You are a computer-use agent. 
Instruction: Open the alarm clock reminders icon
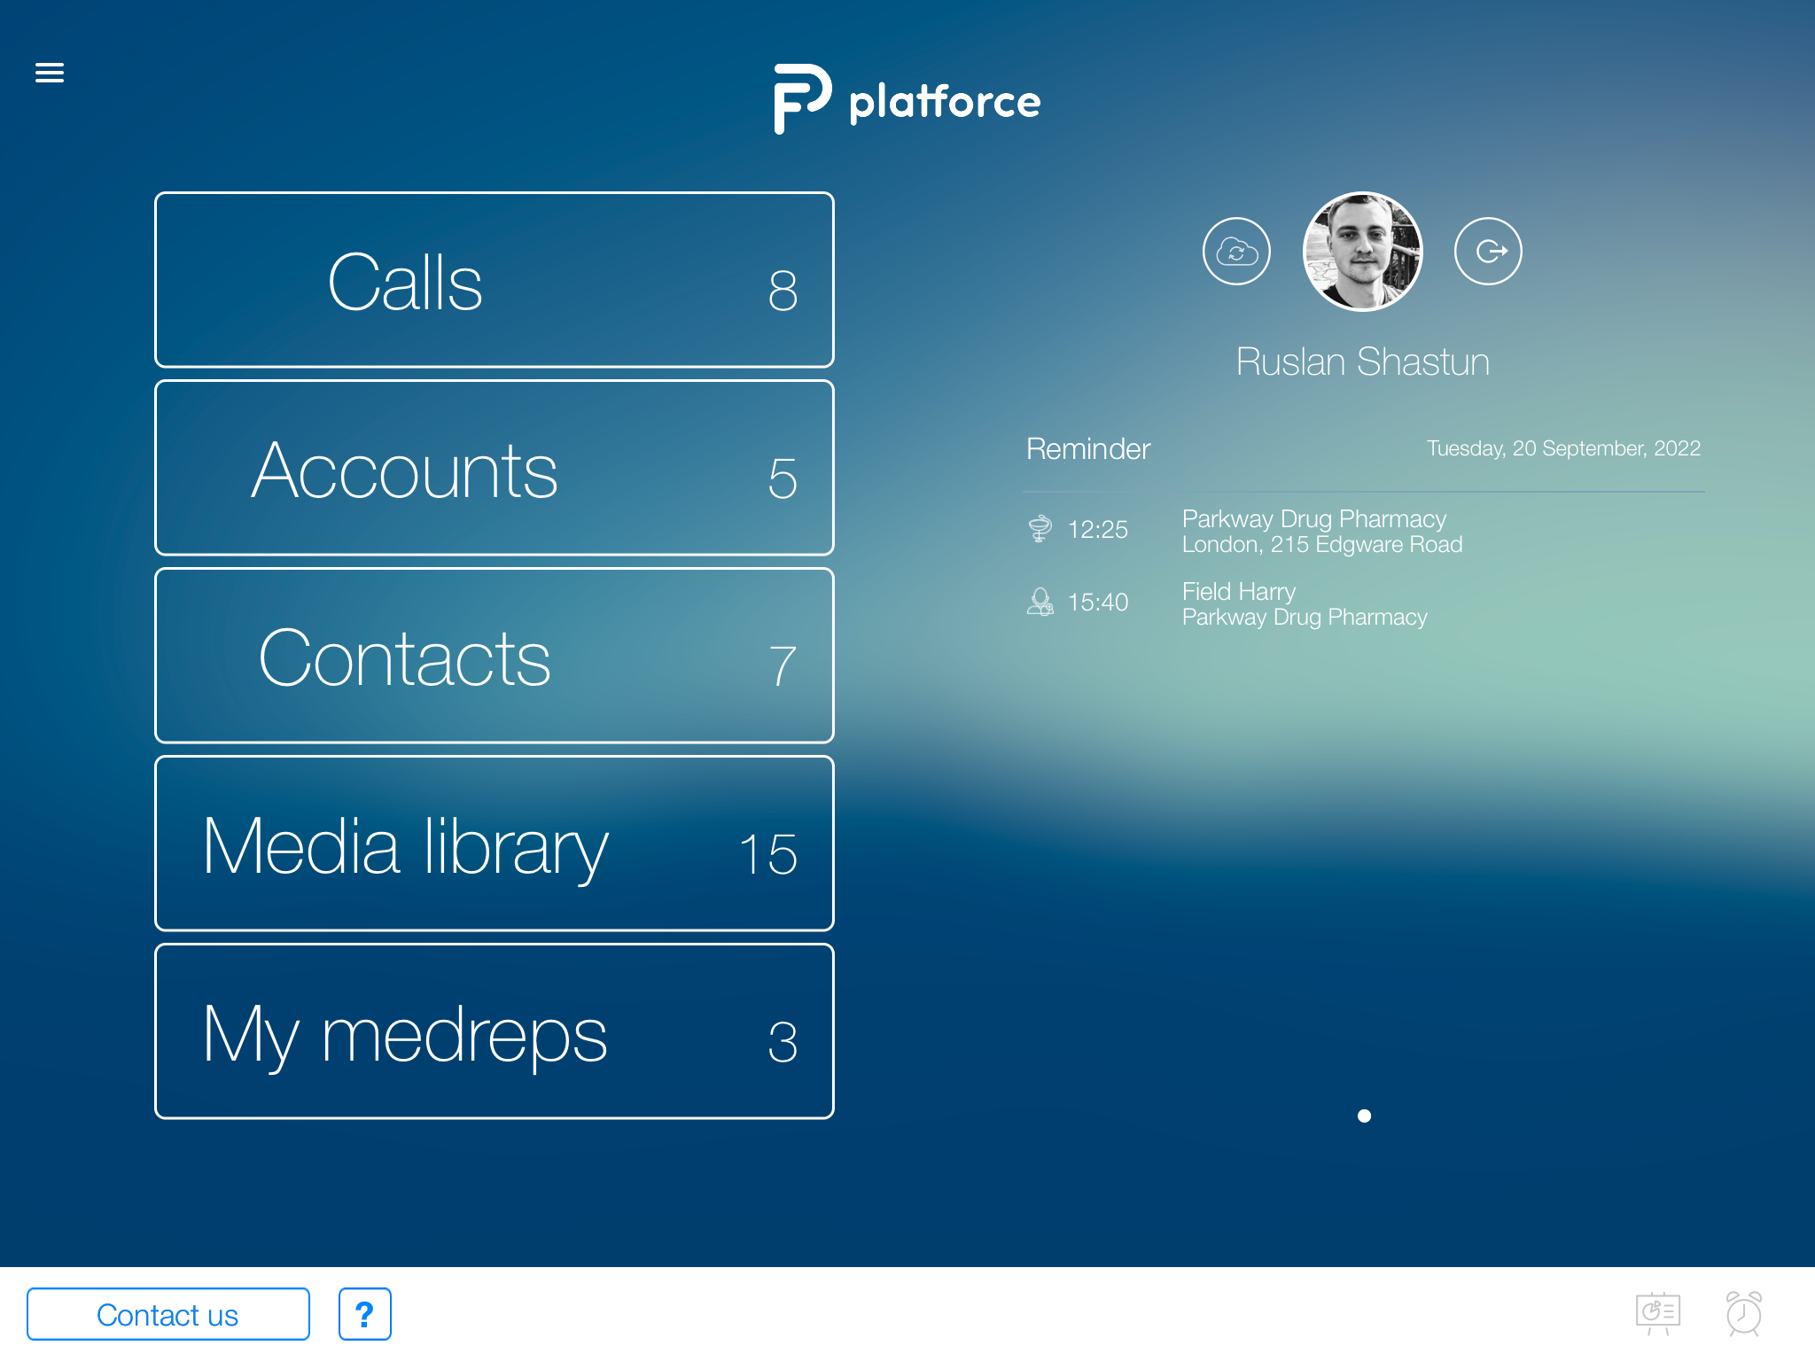point(1743,1314)
